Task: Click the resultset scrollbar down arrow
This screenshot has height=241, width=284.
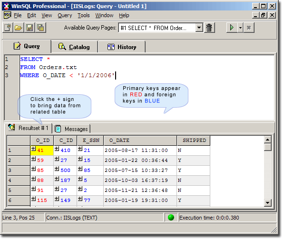Action: (x=268, y=203)
